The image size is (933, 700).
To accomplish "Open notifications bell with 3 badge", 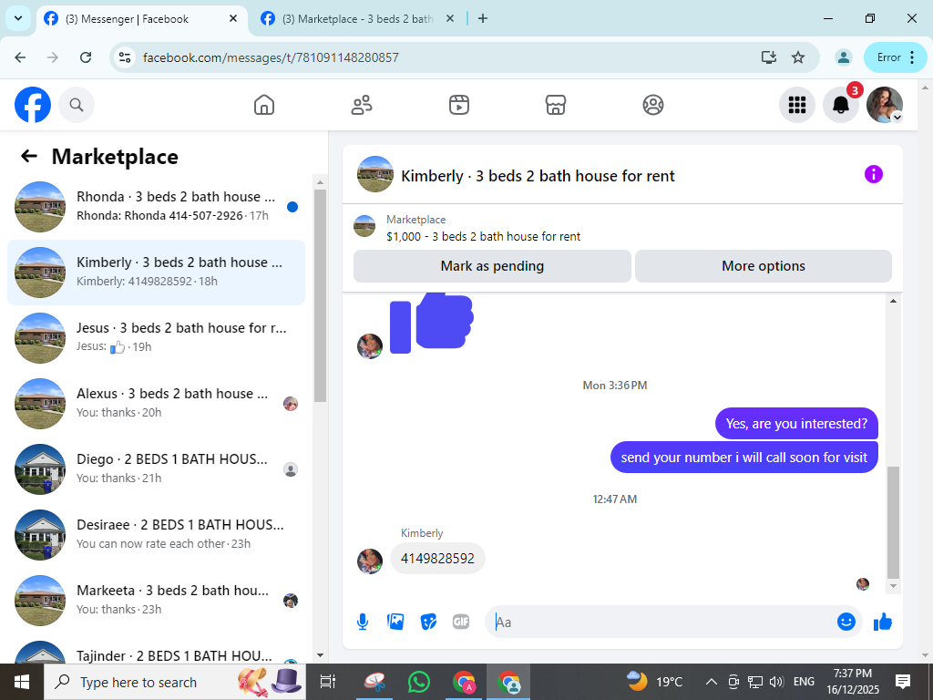I will coord(841,105).
